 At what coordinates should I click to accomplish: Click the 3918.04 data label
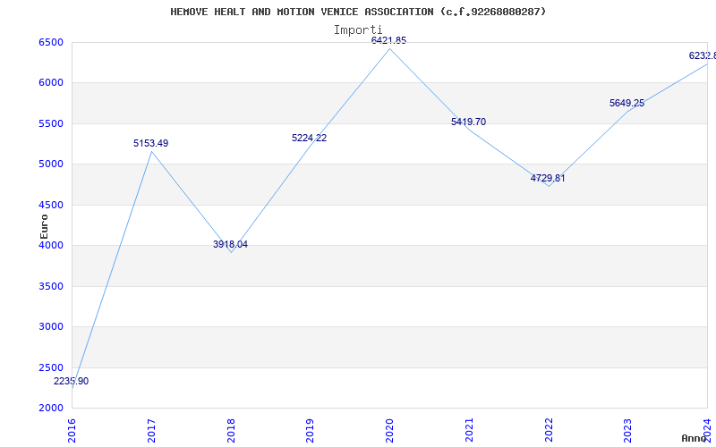[x=230, y=244]
